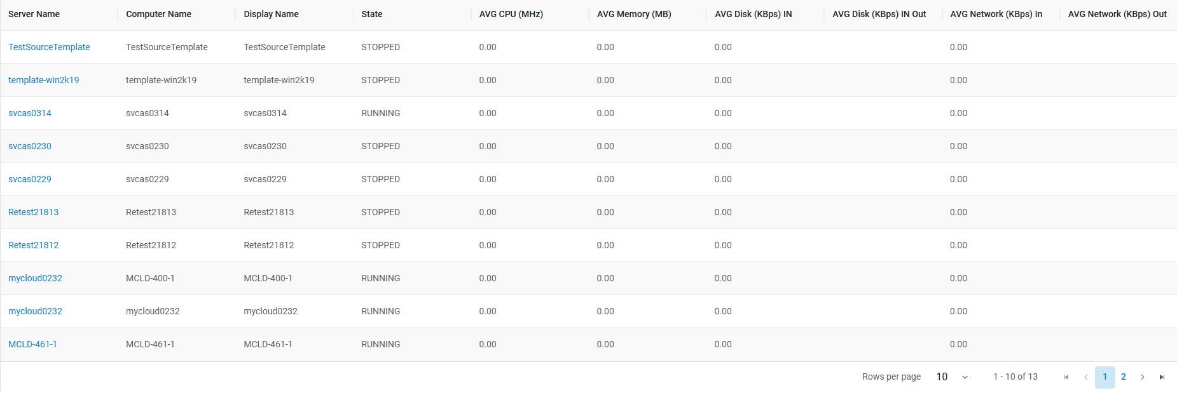Open the Rows per page dropdown

(952, 377)
